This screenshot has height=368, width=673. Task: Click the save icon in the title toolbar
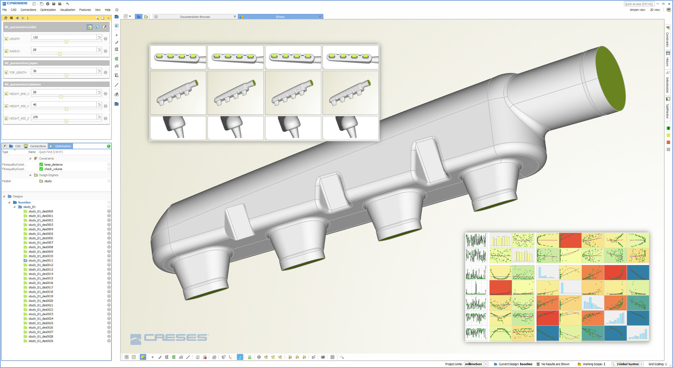pos(54,4)
